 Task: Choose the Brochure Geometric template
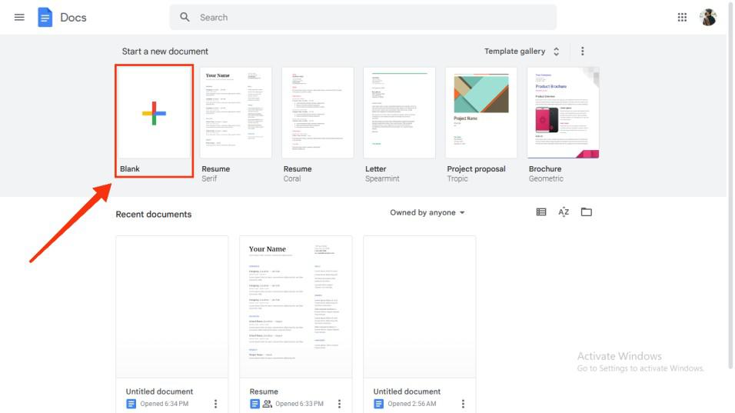[563, 113]
